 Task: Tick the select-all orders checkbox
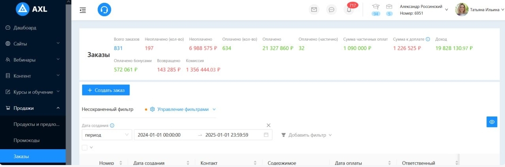pos(85,147)
